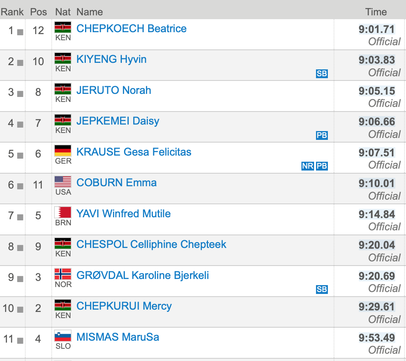Click the USA flag beside COBURN Emma
This screenshot has height=361, width=406.
pyautogui.click(x=63, y=181)
